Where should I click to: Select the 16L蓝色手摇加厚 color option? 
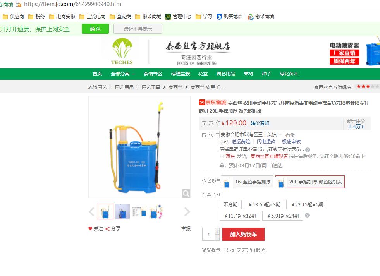tap(247, 182)
